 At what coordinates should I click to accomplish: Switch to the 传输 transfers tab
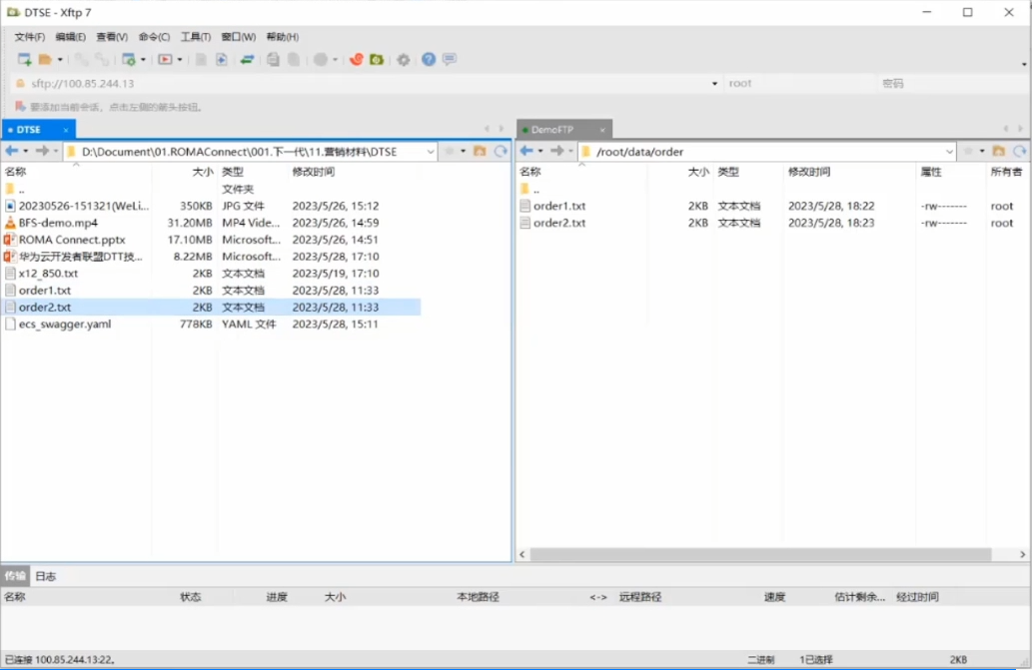click(15, 576)
